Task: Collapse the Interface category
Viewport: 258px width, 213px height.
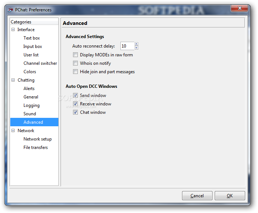Action: [x=13, y=30]
